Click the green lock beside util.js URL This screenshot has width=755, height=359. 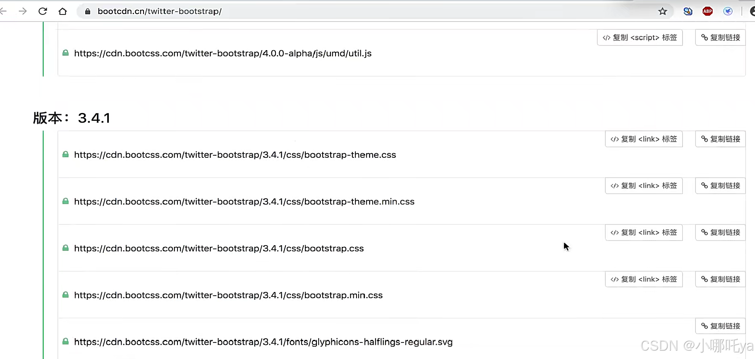(x=65, y=53)
